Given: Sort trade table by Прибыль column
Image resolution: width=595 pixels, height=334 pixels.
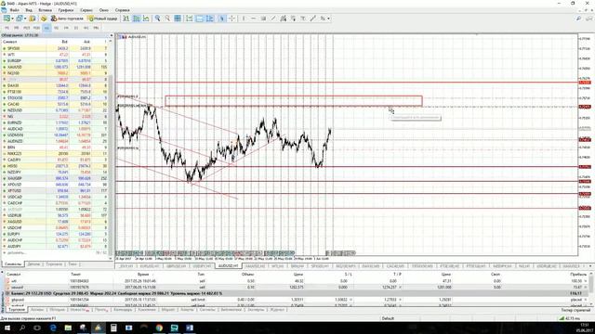Looking at the screenshot, I should pos(578,274).
